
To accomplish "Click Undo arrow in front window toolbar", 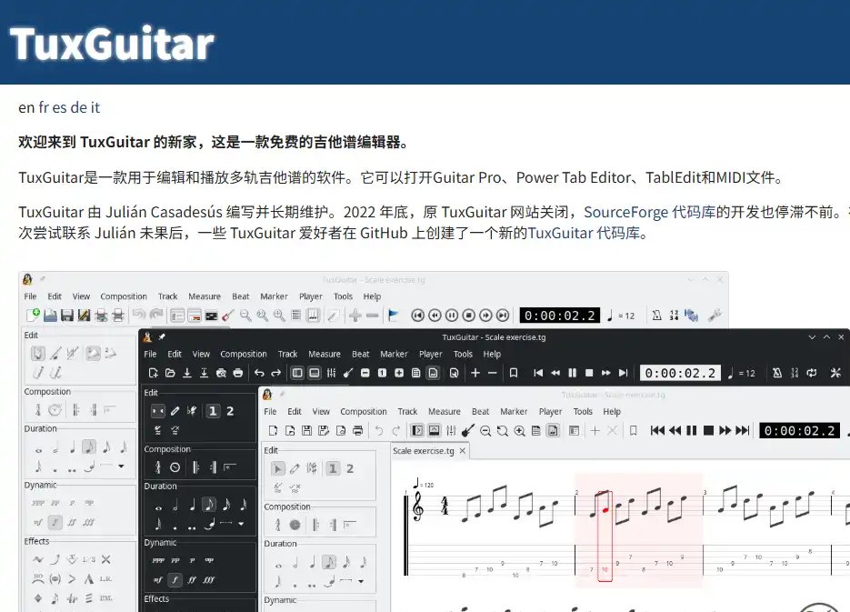I will [379, 431].
